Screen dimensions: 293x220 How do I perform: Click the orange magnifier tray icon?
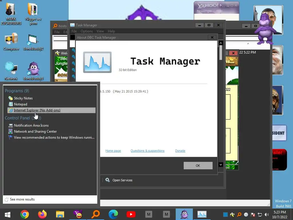239,215
